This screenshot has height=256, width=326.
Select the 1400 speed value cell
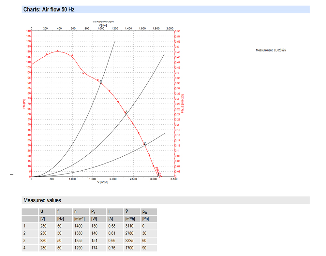[79, 226]
